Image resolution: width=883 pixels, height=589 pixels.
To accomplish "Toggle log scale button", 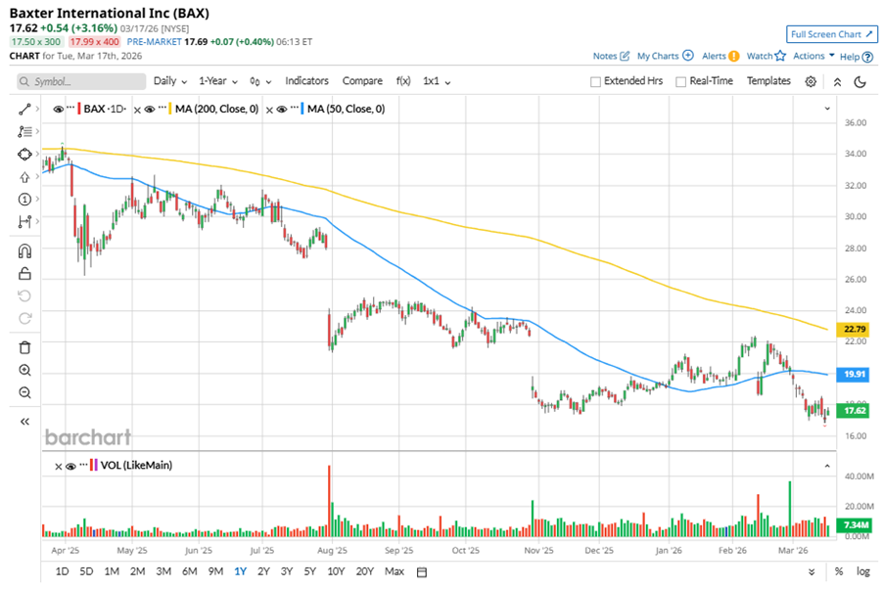I will coord(862,571).
